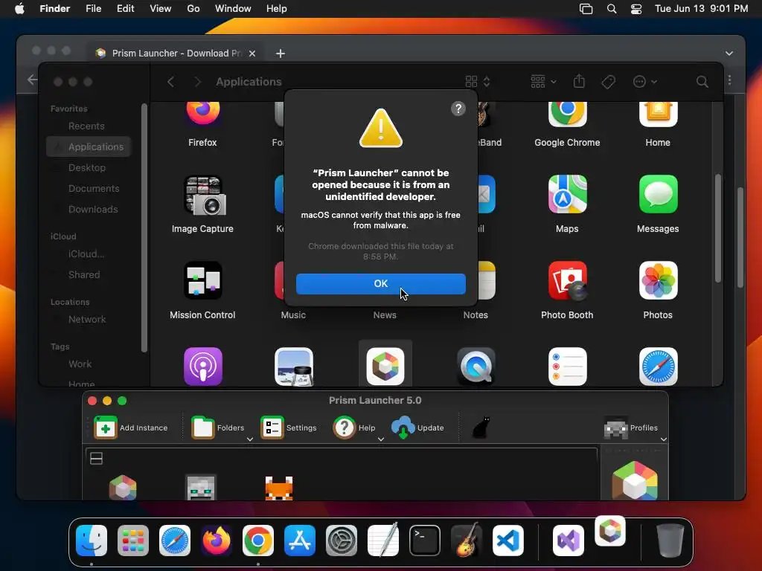Open the File menu
The image size is (762, 571).
(93, 9)
